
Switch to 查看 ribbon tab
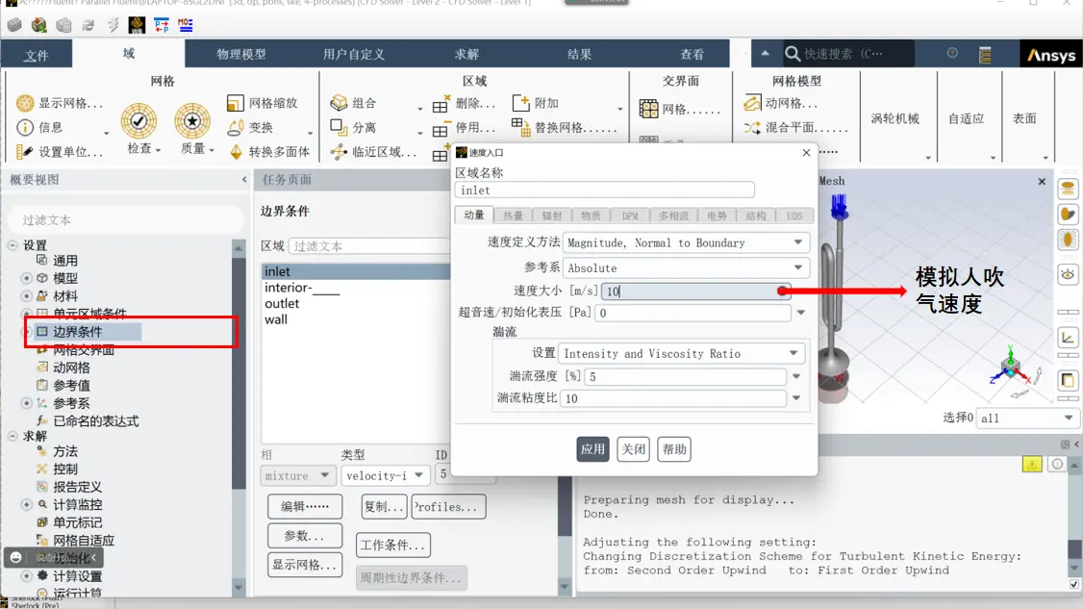tap(692, 54)
